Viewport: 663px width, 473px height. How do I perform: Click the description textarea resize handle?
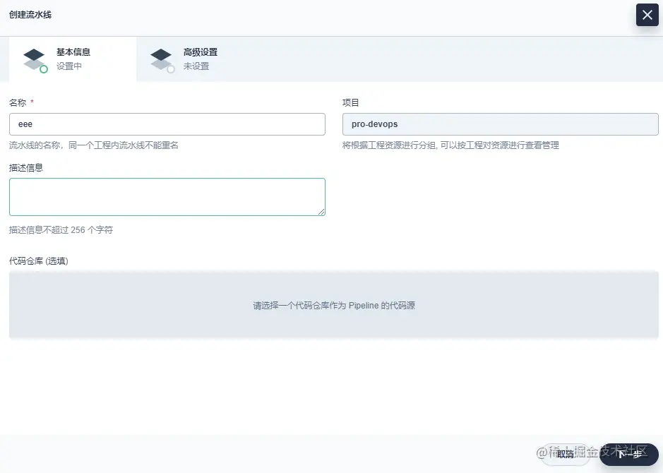pyautogui.click(x=321, y=212)
